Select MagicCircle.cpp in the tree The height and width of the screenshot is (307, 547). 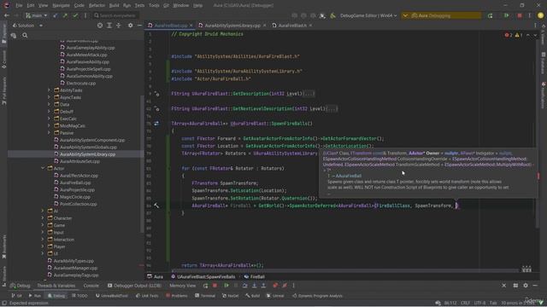tap(75, 197)
